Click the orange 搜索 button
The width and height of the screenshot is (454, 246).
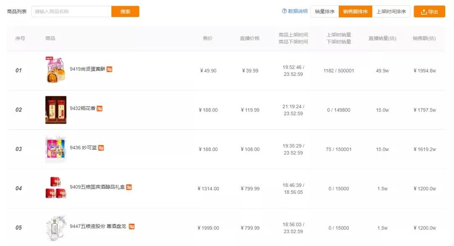click(x=125, y=12)
